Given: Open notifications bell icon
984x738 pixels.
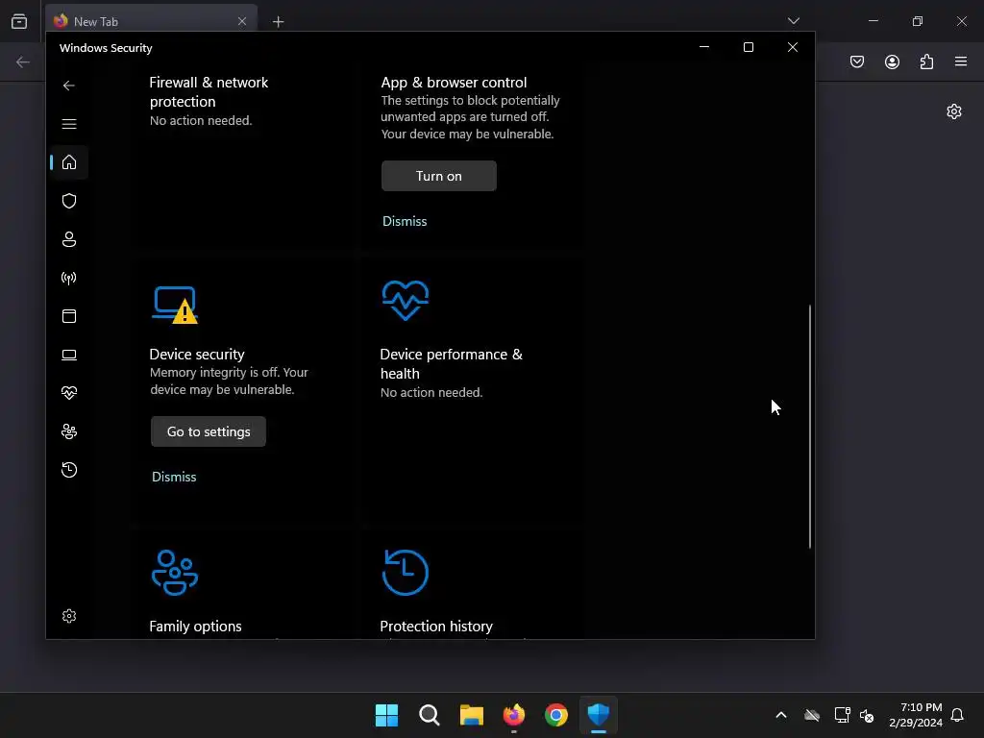Looking at the screenshot, I should click(957, 715).
